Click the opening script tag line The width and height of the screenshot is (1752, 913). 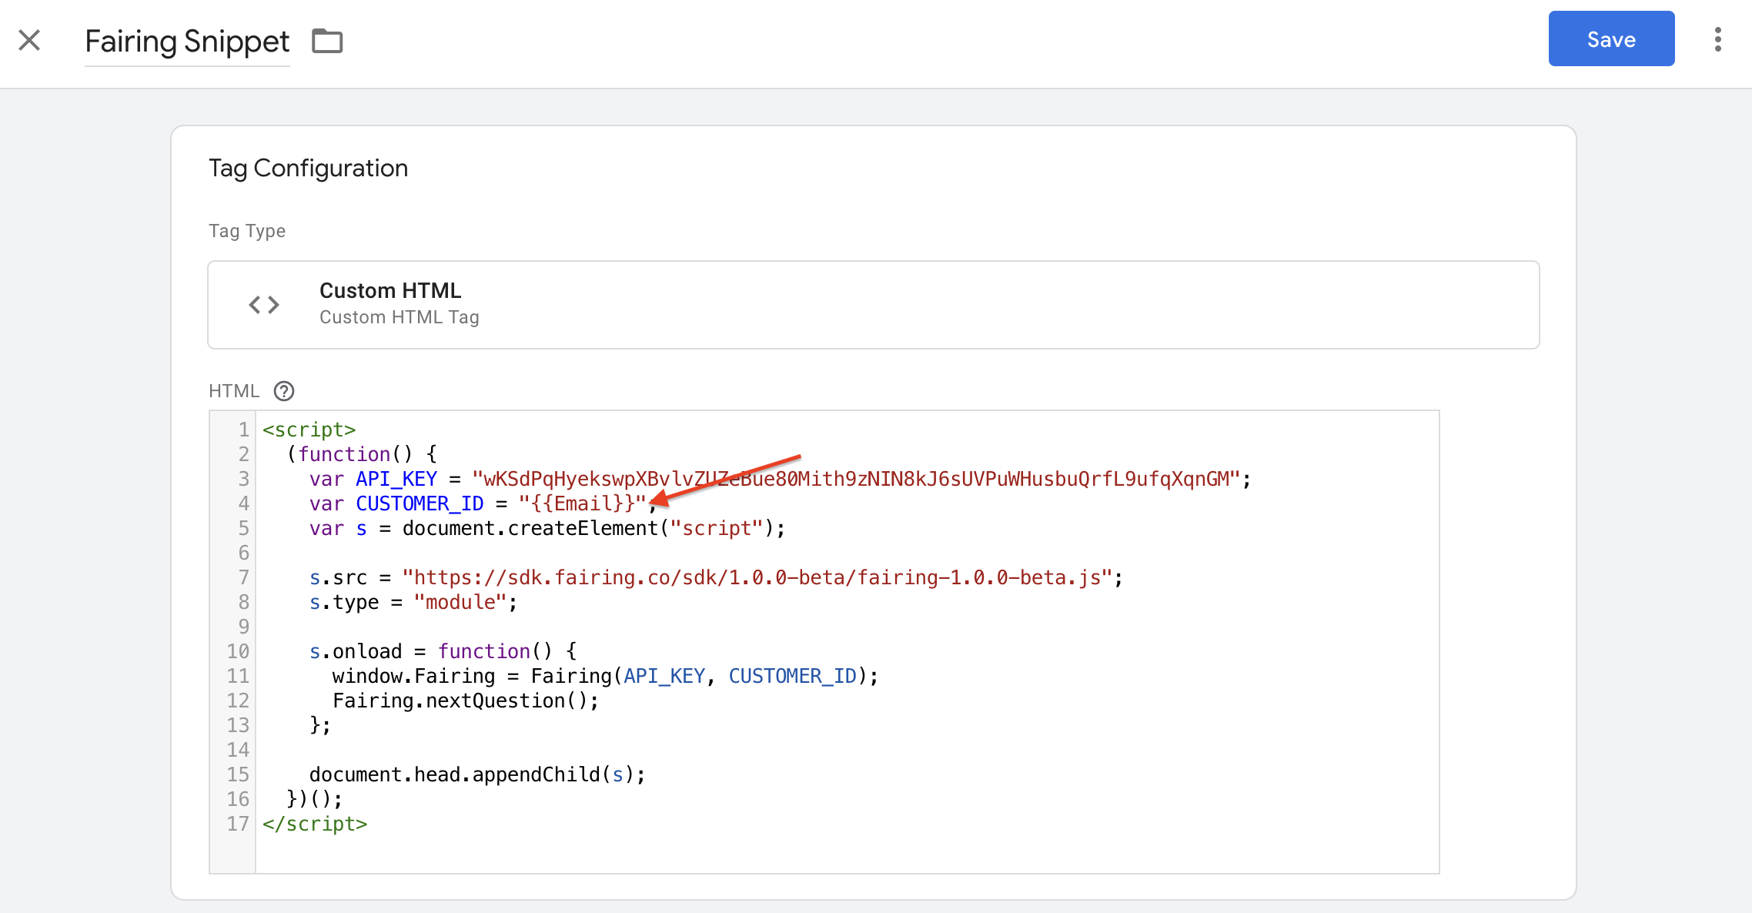click(x=309, y=430)
